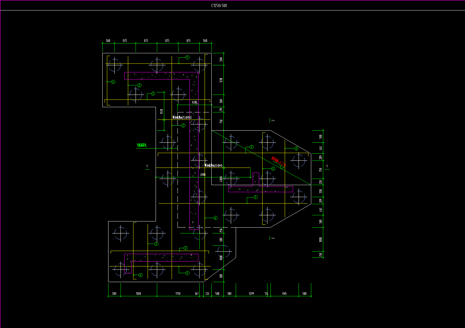Viewport: 465px width, 328px height.
Task: Select the 1218 dimension's neighbor 1000 vertical text
Action: (x=221, y=257)
